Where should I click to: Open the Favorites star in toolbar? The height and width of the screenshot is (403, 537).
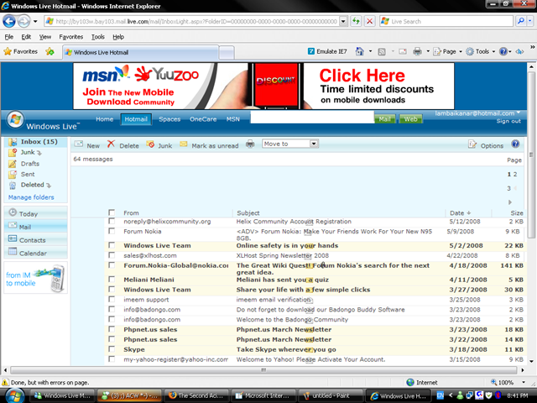pyautogui.click(x=8, y=51)
